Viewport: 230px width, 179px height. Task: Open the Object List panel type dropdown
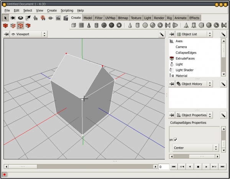click(x=194, y=34)
